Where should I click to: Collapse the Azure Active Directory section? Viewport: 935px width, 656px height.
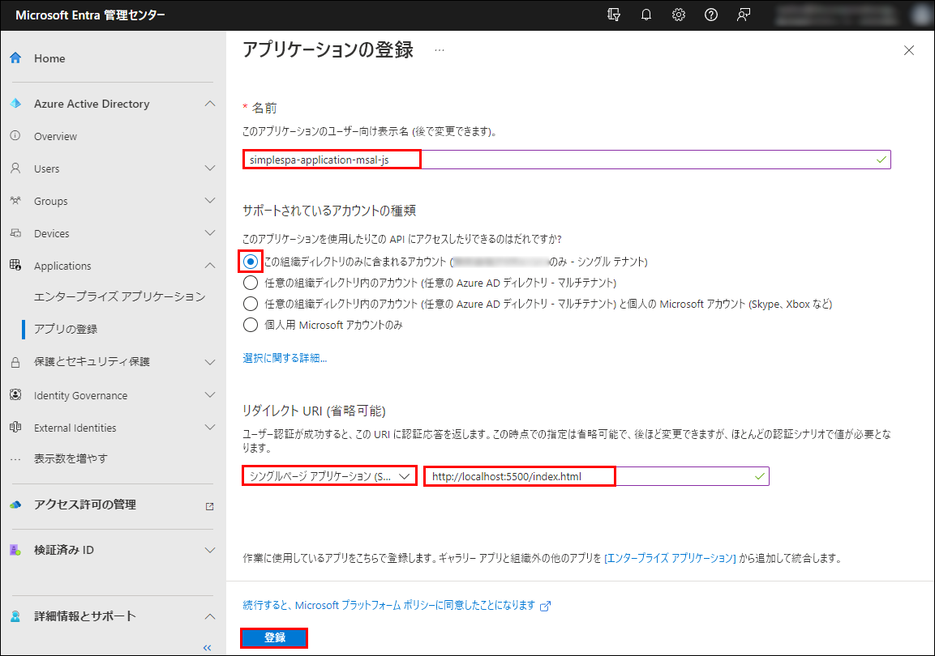[210, 104]
